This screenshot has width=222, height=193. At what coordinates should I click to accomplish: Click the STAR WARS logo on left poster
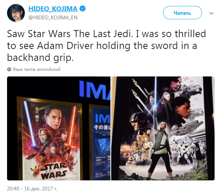pyautogui.click(x=54, y=171)
